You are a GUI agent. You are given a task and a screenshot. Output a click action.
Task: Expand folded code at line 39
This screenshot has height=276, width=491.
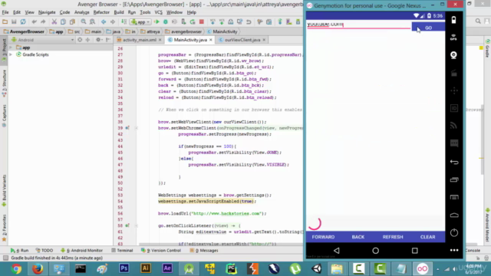137,128
